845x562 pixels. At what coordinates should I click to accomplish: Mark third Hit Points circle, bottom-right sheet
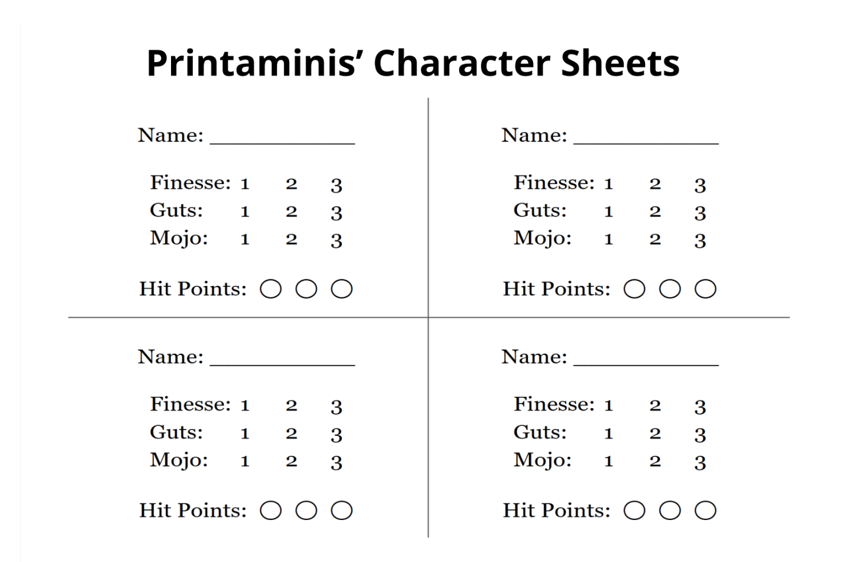click(x=705, y=511)
